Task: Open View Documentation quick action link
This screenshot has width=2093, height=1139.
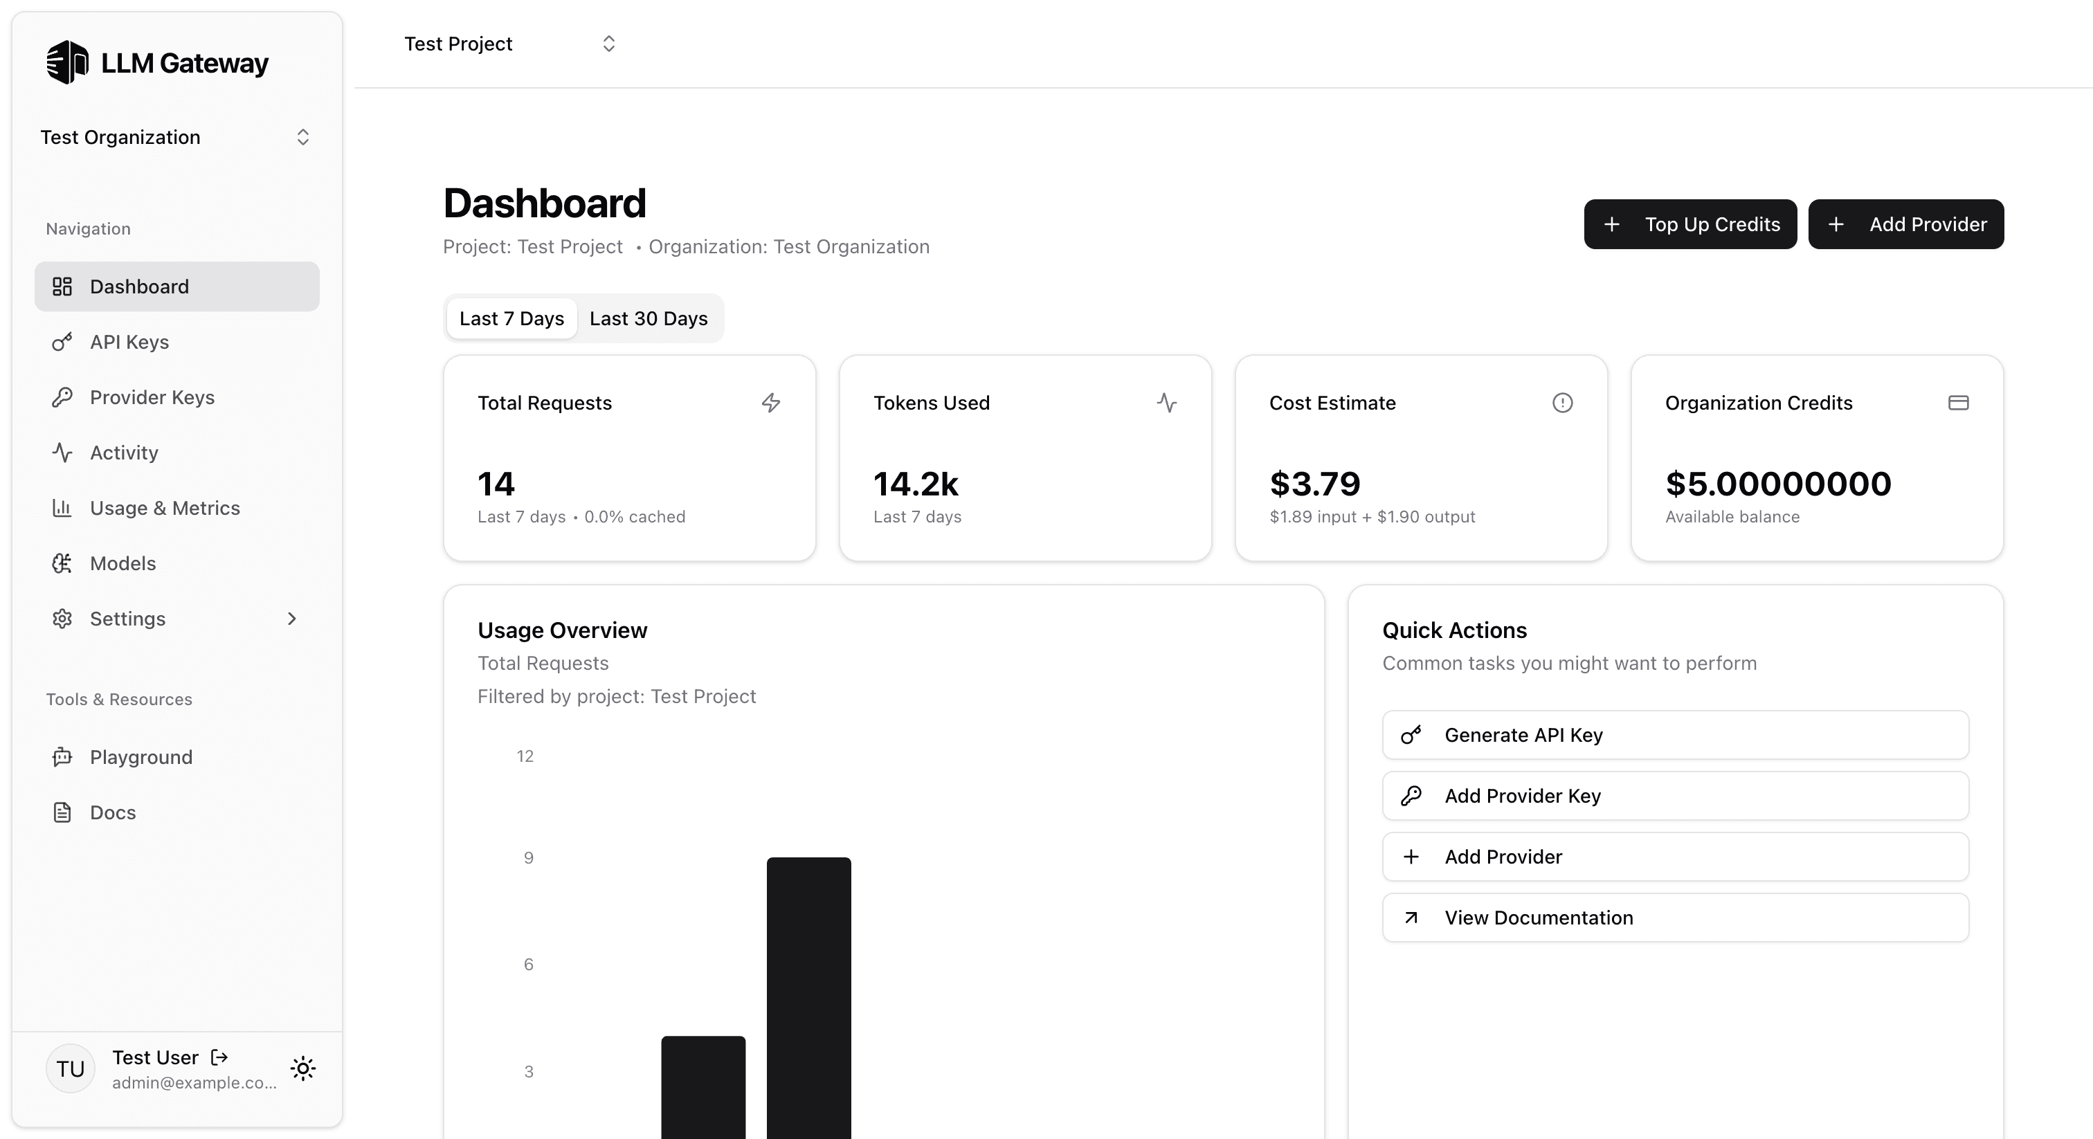Action: (x=1674, y=918)
